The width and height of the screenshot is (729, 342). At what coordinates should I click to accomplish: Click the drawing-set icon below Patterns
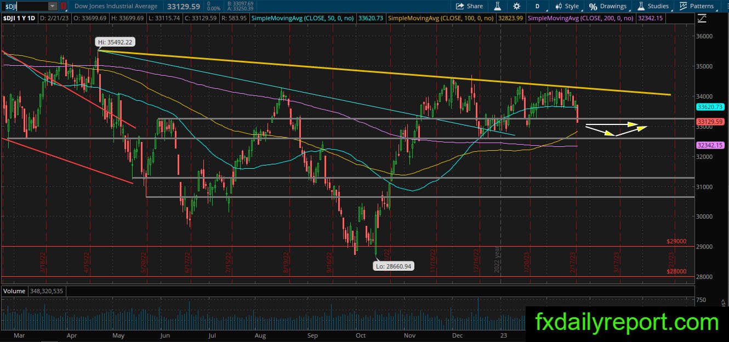703,18
